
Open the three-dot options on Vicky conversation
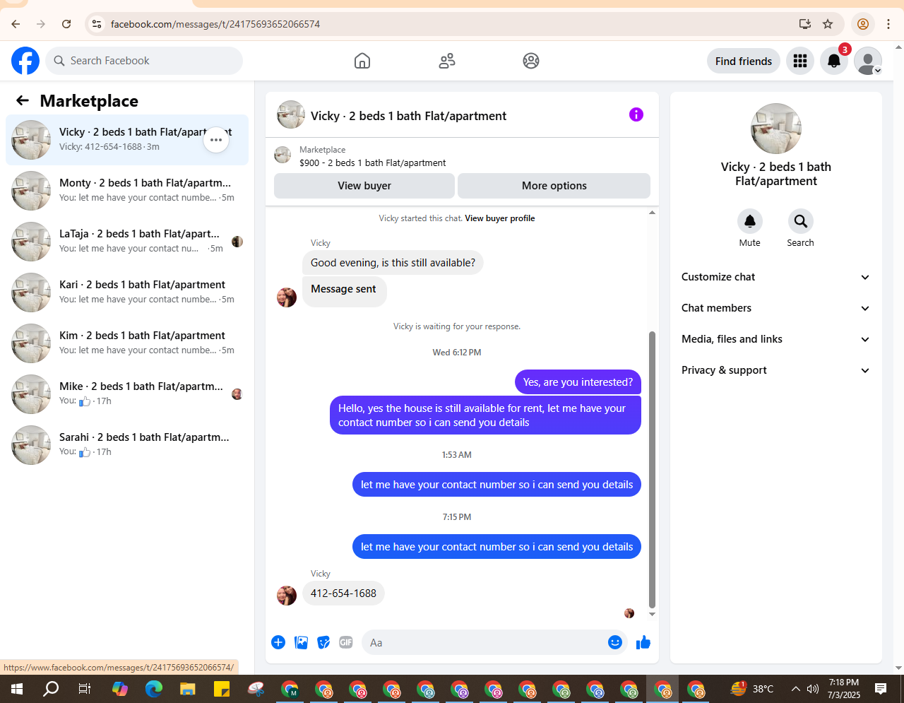[x=216, y=140]
